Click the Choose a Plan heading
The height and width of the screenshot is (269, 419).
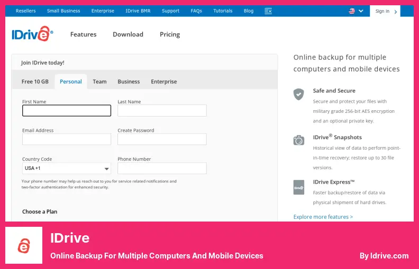[40, 212]
